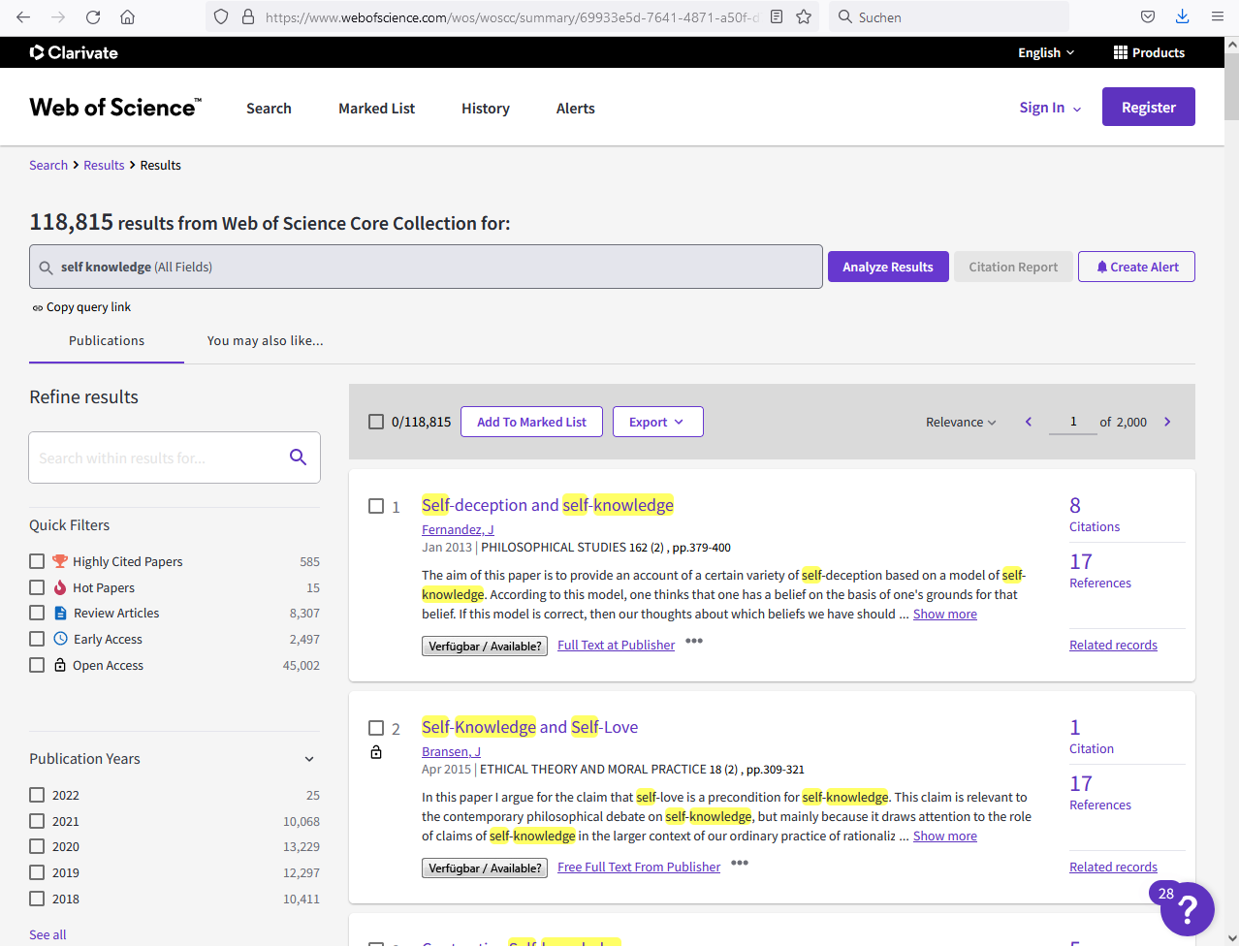This screenshot has height=947, width=1239.
Task: Click the page number field showing 1
Action: pyautogui.click(x=1073, y=422)
